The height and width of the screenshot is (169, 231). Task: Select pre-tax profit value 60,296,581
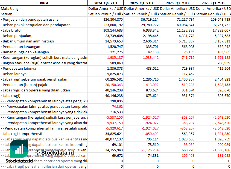114,79
